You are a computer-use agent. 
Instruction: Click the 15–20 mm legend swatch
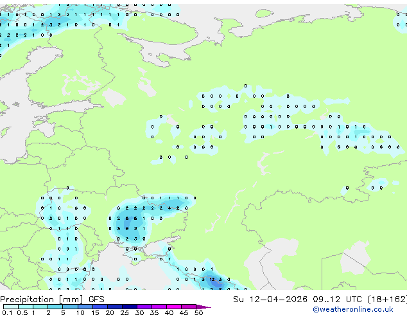(x=100, y=307)
